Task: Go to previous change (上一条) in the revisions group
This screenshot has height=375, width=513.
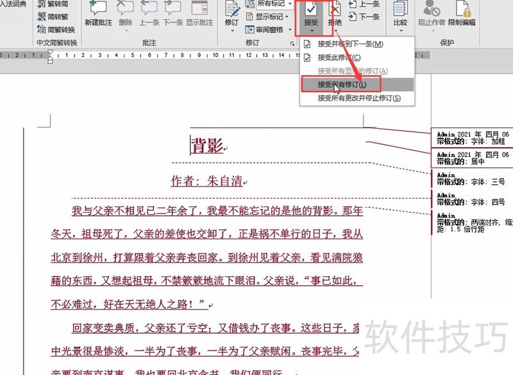Action: 364,4
